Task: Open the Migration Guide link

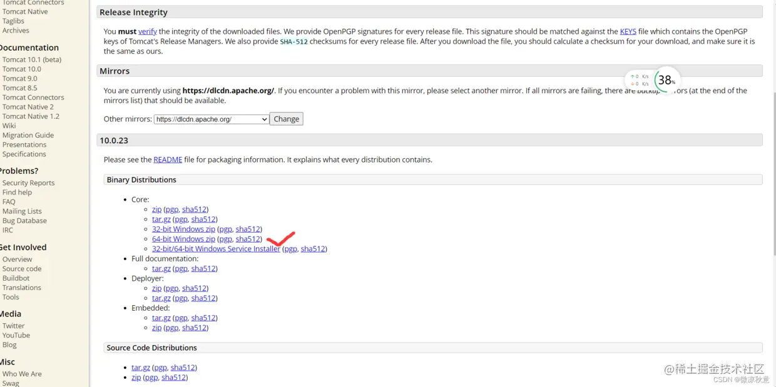Action: (28, 135)
